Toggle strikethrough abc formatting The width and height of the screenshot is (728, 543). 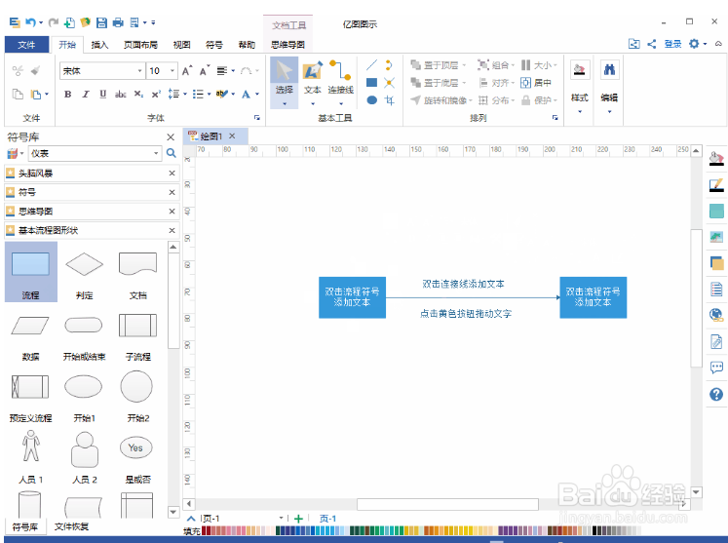point(120,95)
